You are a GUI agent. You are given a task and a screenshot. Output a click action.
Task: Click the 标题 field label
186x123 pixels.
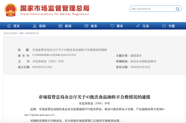coord(24,50)
